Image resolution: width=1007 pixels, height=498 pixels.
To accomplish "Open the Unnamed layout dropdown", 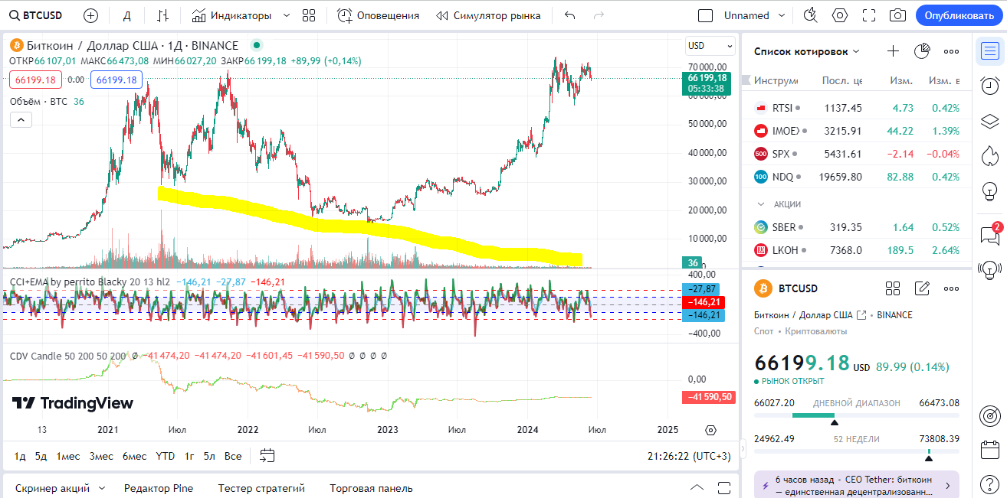I will point(755,15).
